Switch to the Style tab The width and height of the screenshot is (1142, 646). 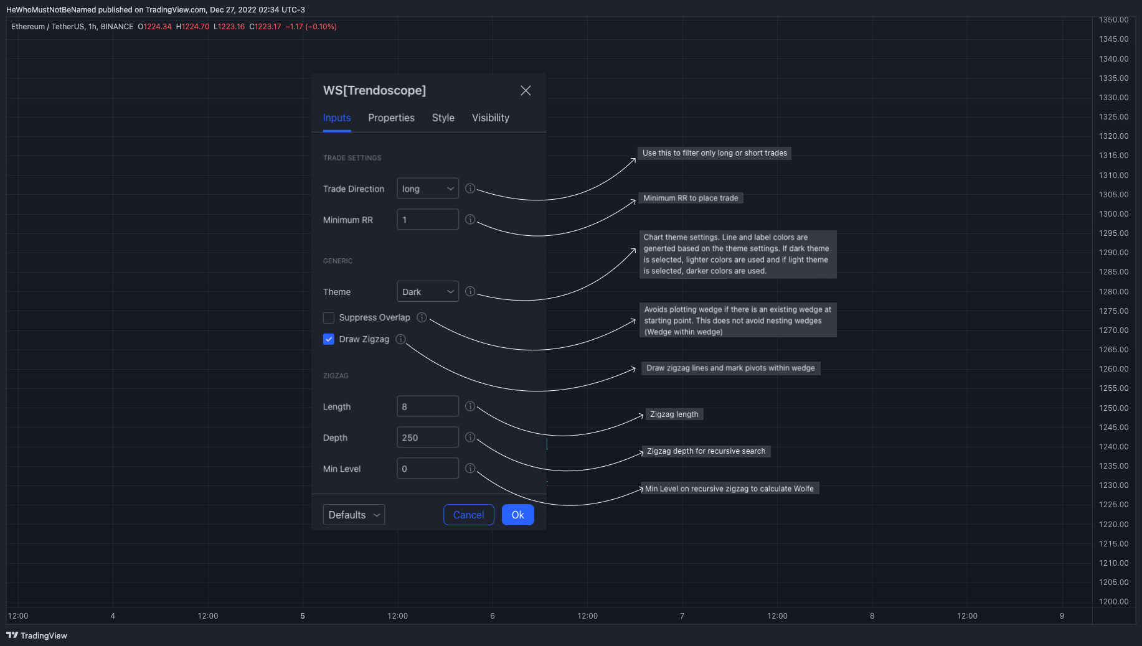tap(443, 118)
